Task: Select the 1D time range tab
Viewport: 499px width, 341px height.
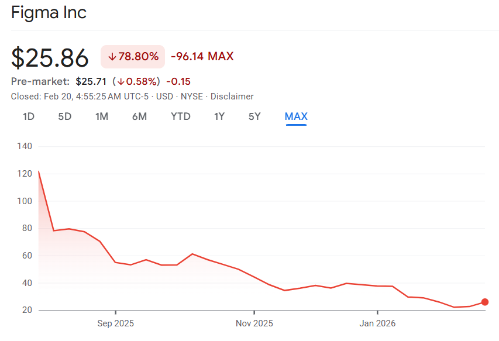Action: (28, 116)
